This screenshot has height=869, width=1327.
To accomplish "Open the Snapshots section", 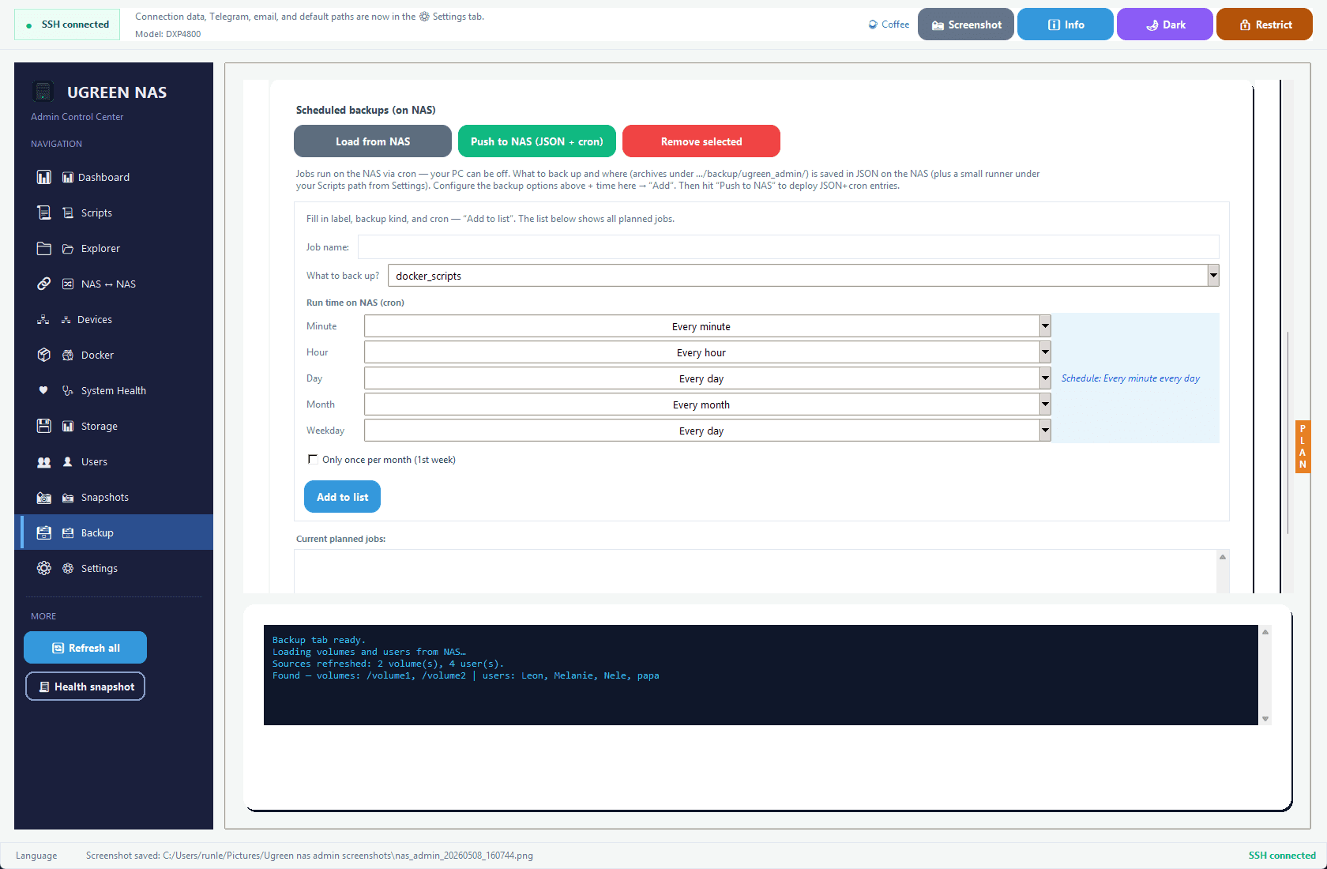I will (114, 497).
